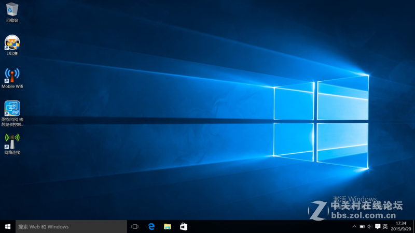Click the Task View taskbar button

pos(135,227)
